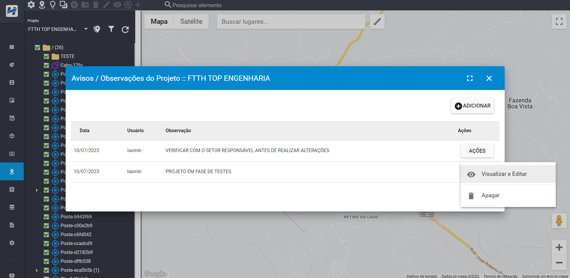Click the ruler measure tool on map
Image resolution: width=570 pixels, height=278 pixels.
click(x=377, y=21)
